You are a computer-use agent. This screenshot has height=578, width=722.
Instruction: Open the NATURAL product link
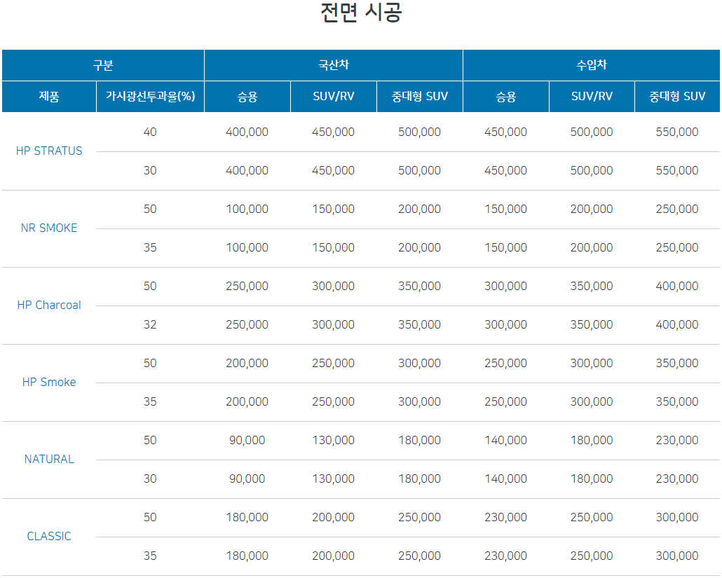[49, 460]
